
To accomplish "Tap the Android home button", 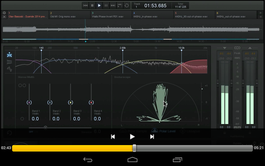I will pos(132,160).
